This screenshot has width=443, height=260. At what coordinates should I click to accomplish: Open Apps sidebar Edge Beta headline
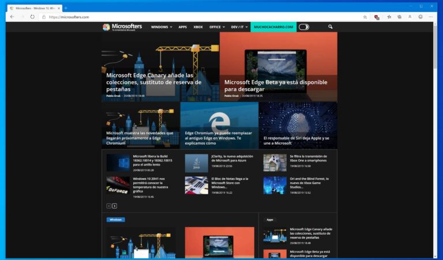pos(310,254)
